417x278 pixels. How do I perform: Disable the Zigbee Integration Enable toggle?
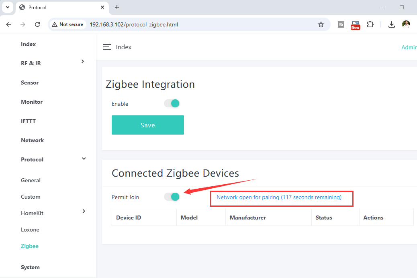(172, 104)
